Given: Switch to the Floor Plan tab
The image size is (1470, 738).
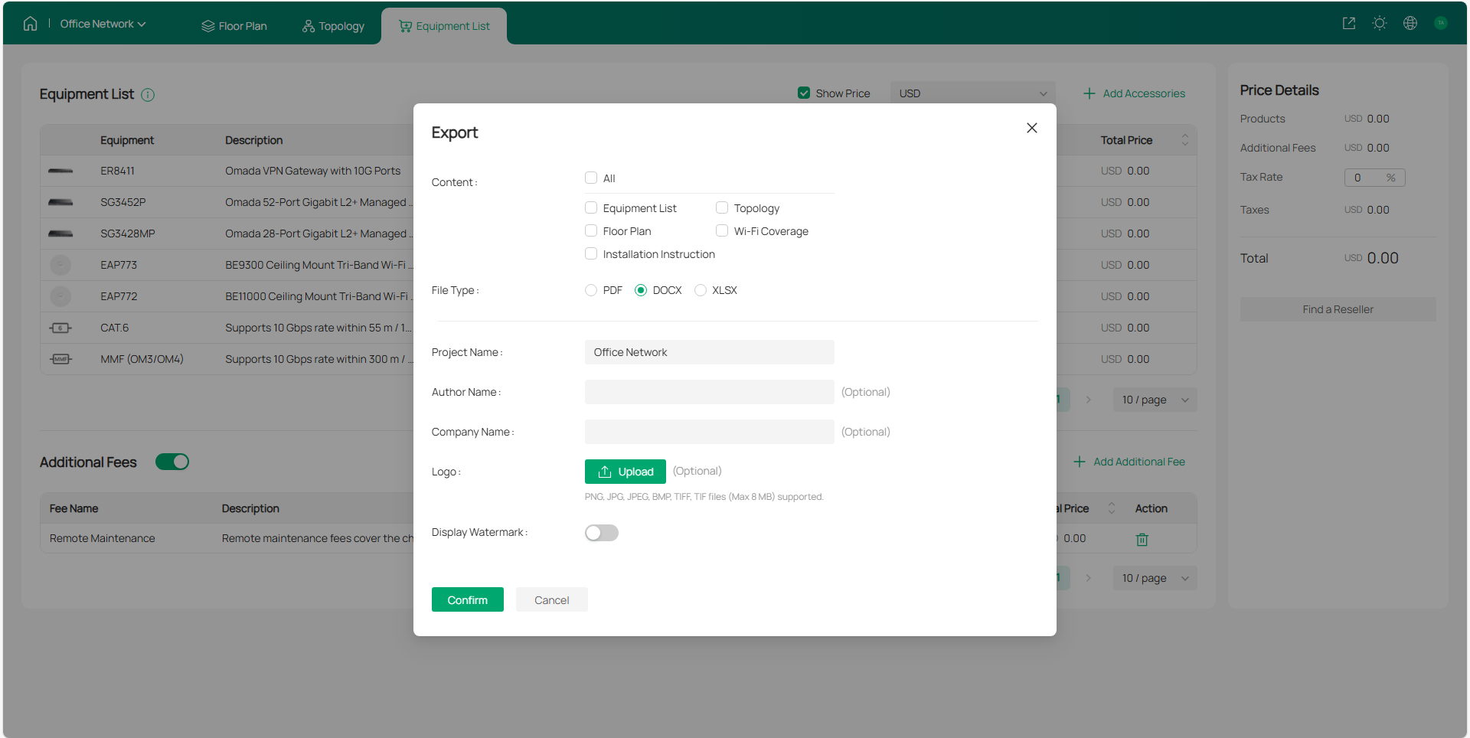Looking at the screenshot, I should click(x=234, y=26).
